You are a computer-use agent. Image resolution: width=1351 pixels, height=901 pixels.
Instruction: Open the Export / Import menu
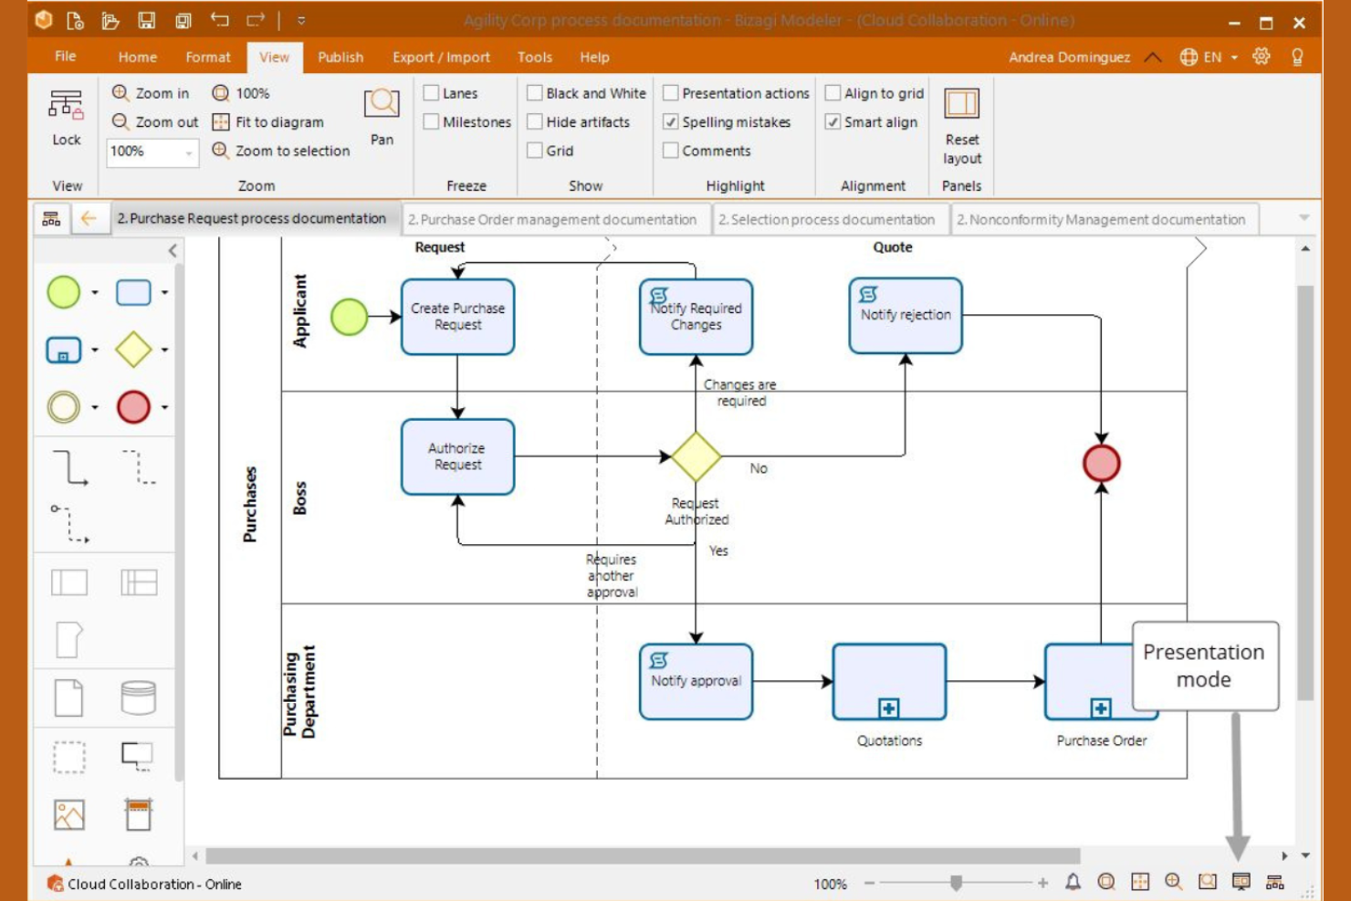point(440,57)
